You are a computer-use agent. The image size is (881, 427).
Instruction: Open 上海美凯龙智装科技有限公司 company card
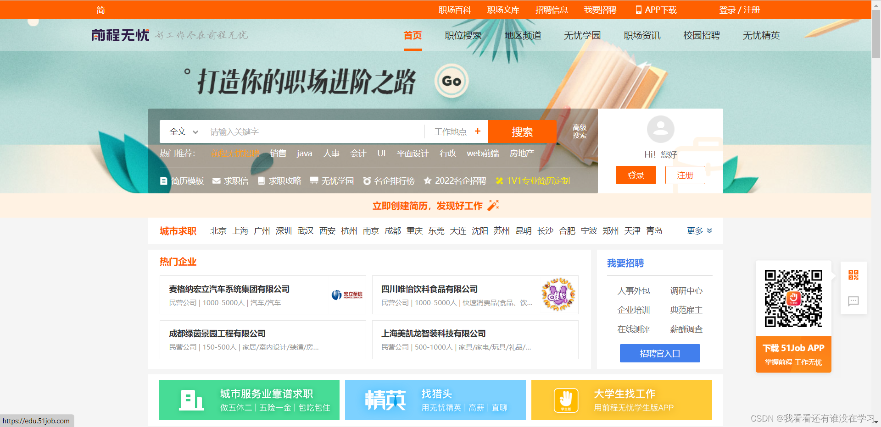click(x=475, y=339)
